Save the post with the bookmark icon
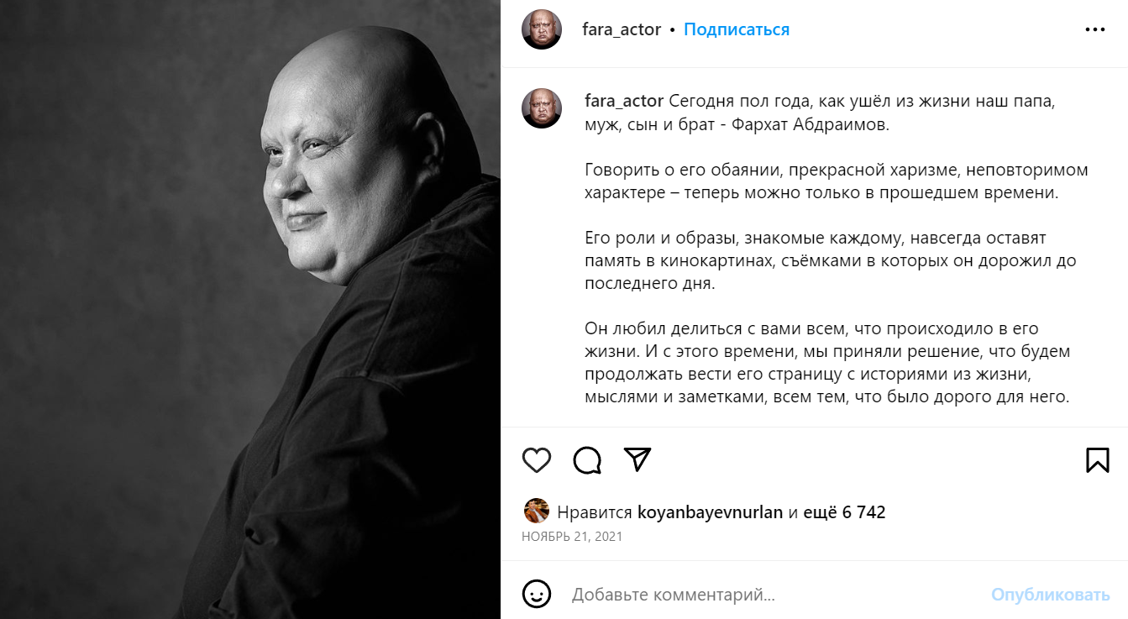 point(1098,460)
